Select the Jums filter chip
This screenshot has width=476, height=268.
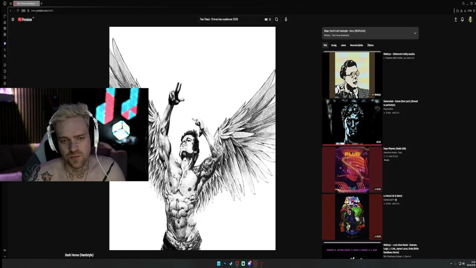[x=343, y=45]
